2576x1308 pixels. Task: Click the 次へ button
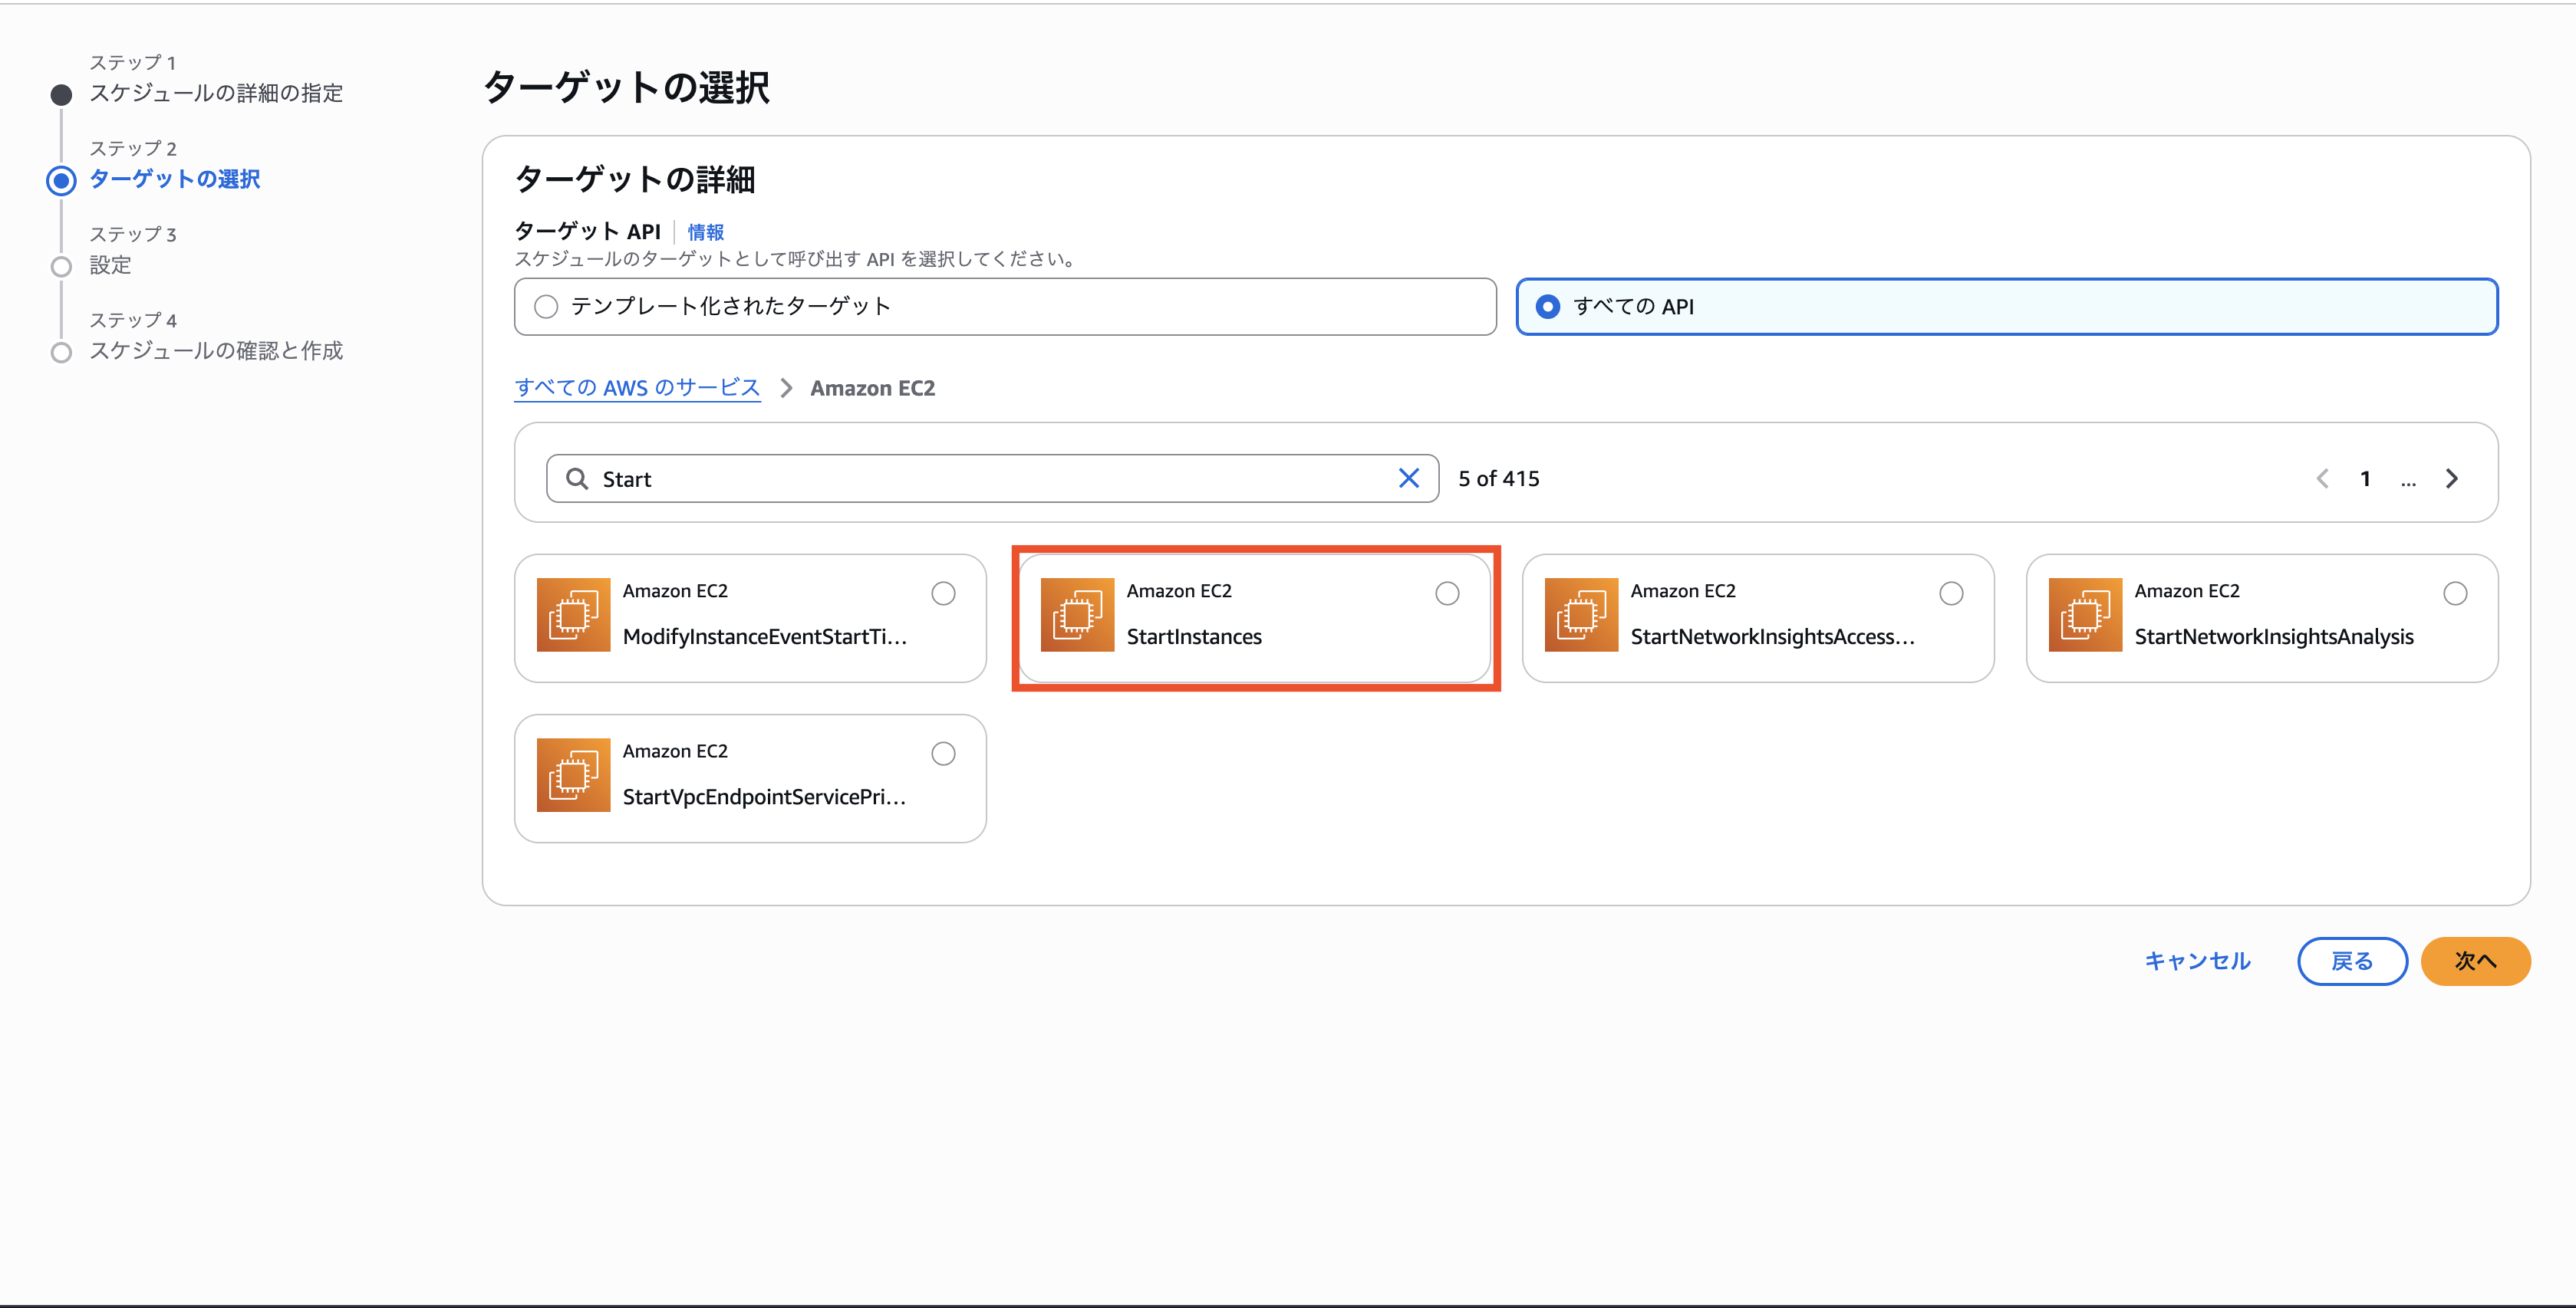pyautogui.click(x=2476, y=961)
